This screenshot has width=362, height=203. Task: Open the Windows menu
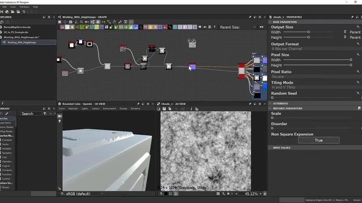click(x=24, y=7)
